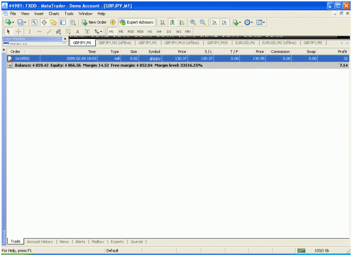Toggle the Data Window crosshair-target icon
This screenshot has width=352, height=255.
pos(44,22)
